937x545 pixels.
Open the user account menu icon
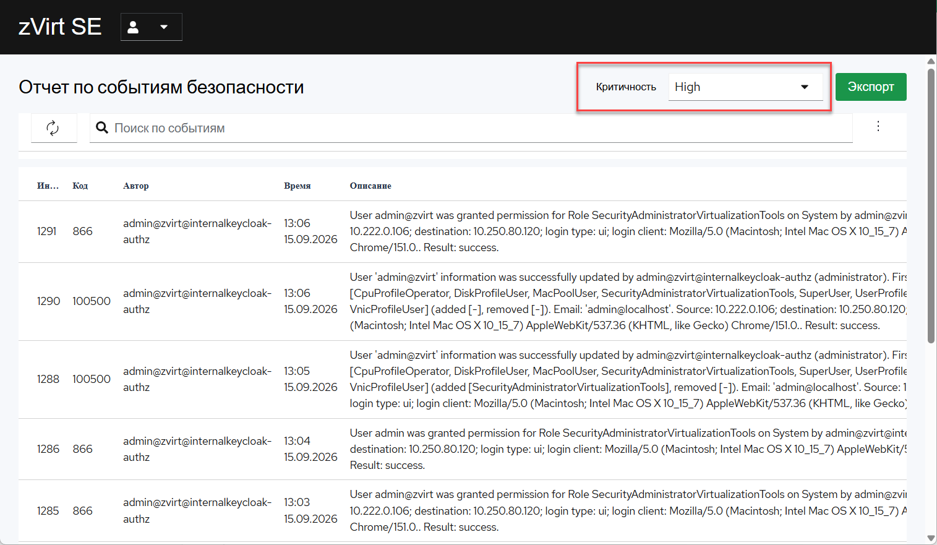[x=133, y=27]
